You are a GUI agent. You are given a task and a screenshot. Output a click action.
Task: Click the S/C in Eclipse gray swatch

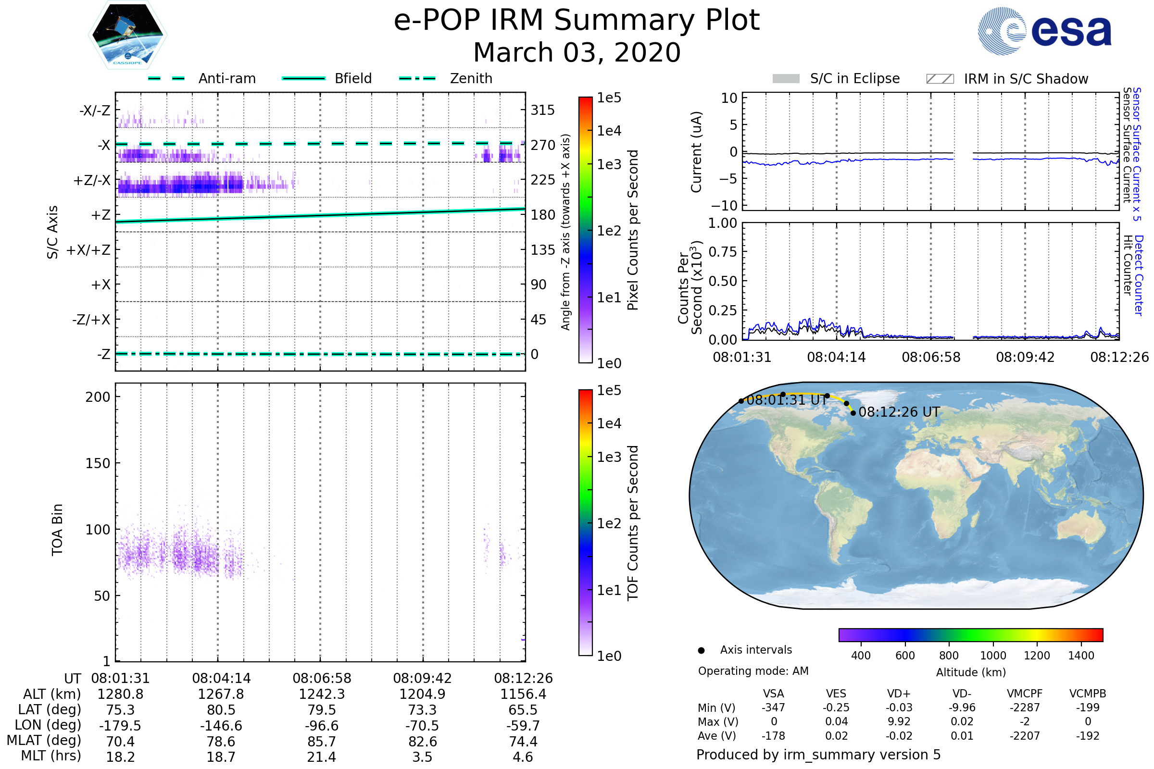coord(786,79)
